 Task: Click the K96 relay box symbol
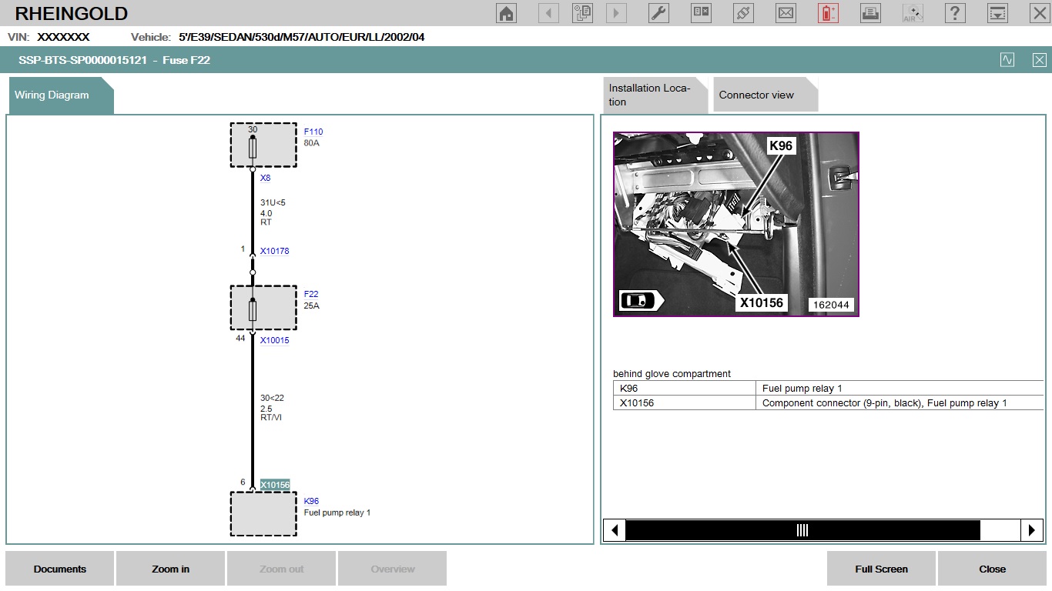pyautogui.click(x=263, y=514)
